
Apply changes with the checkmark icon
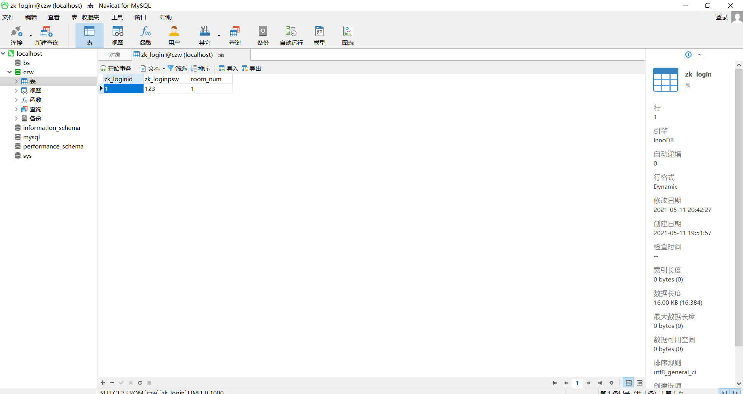121,383
